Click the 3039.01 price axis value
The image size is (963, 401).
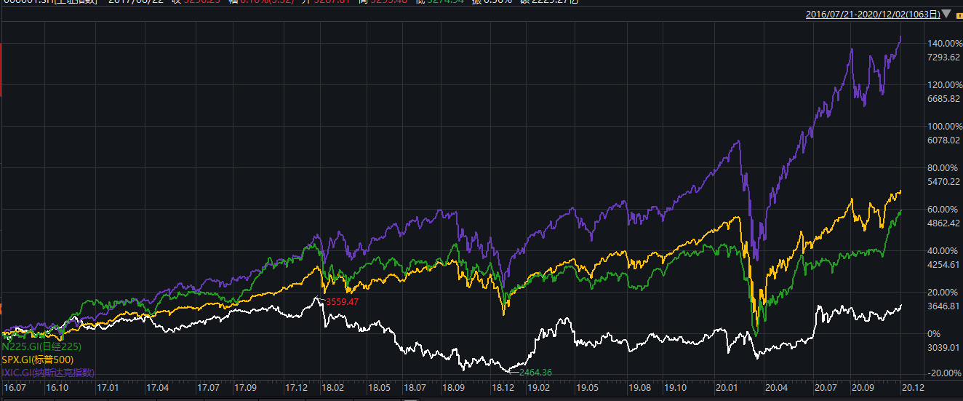(x=945, y=348)
